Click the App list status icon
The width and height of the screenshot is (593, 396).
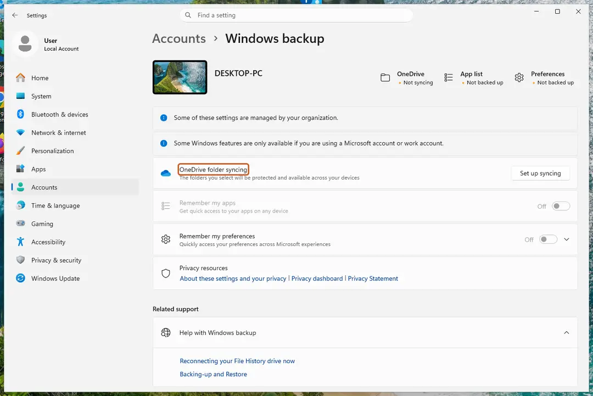click(x=449, y=77)
